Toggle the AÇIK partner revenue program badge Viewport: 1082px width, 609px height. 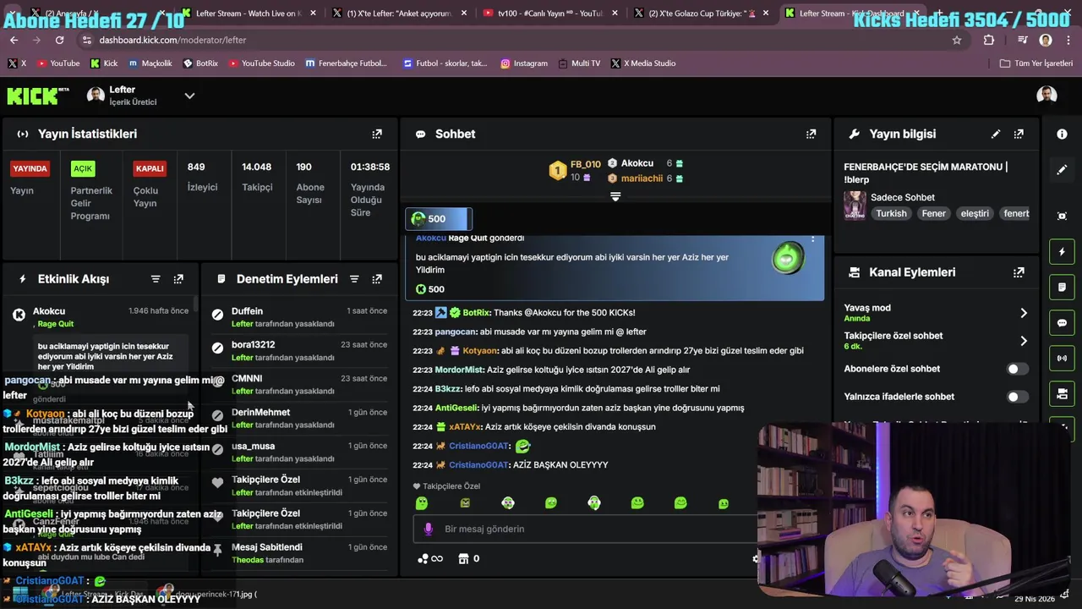[x=83, y=168]
